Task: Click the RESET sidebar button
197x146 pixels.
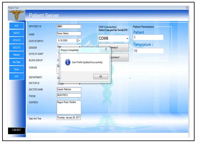Action: 16,33
